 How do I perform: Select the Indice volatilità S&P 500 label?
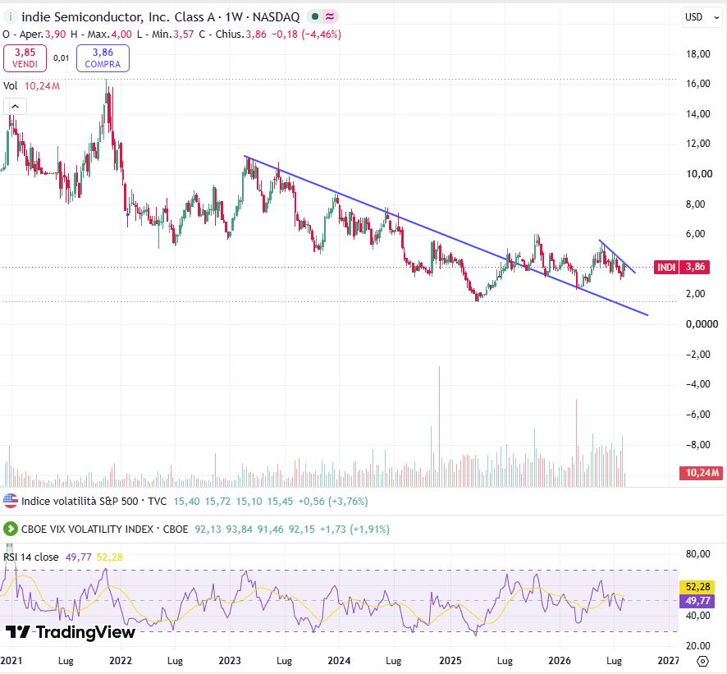pos(80,502)
